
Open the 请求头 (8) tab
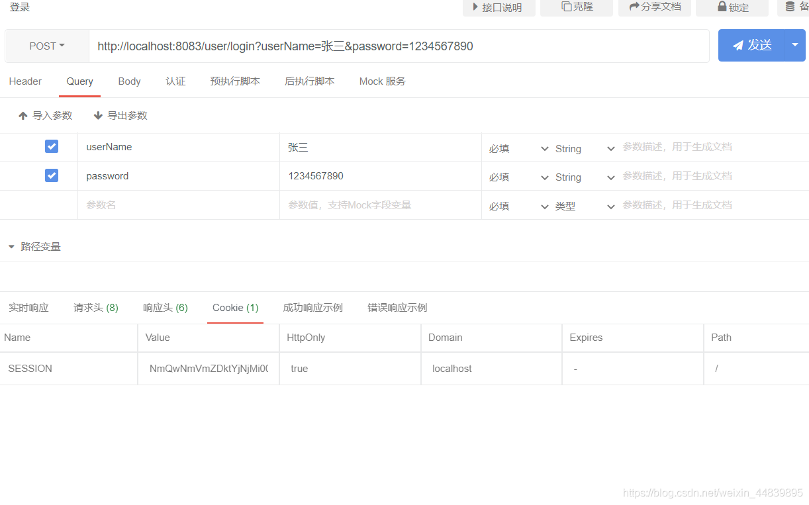click(96, 308)
